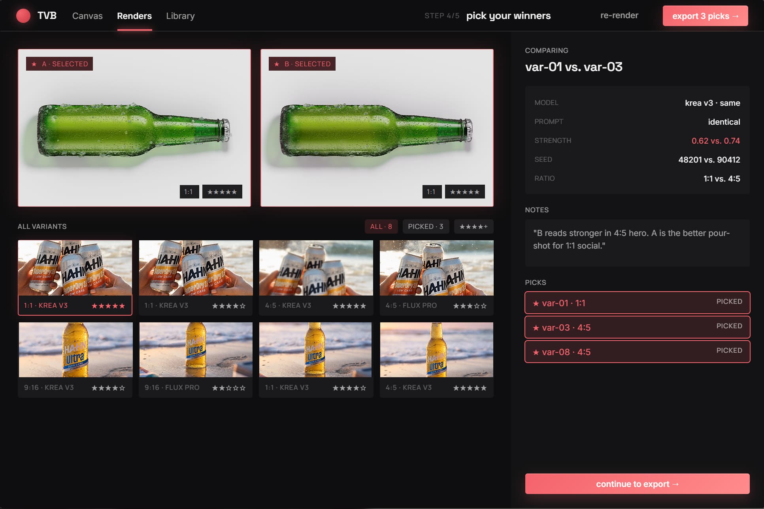
Task: Click continue to export button
Action: 637,484
